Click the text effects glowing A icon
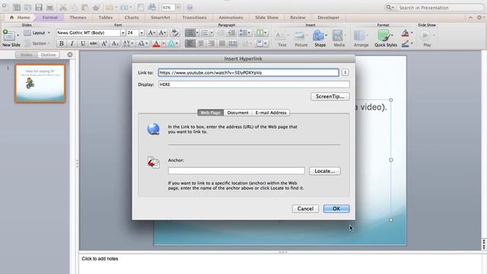487x274 pixels. click(171, 43)
